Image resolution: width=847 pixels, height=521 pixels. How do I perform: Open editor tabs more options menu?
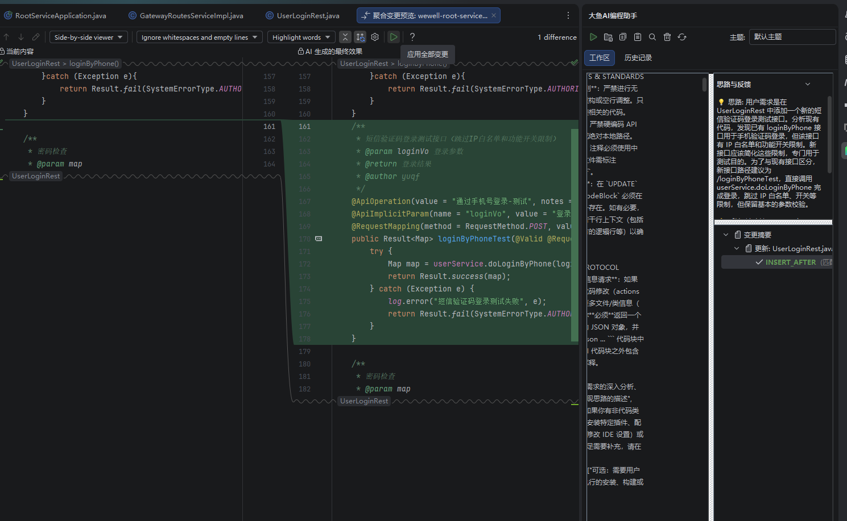pyautogui.click(x=568, y=16)
